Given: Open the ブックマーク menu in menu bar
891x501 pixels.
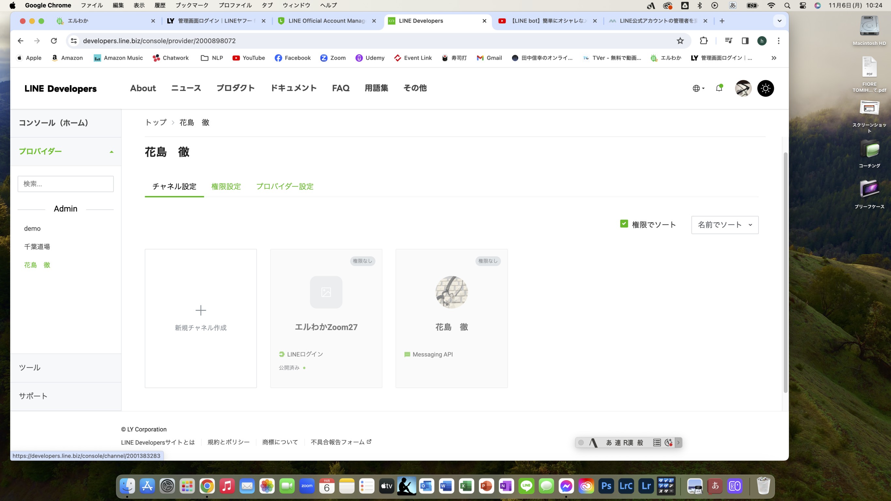Looking at the screenshot, I should (192, 5).
